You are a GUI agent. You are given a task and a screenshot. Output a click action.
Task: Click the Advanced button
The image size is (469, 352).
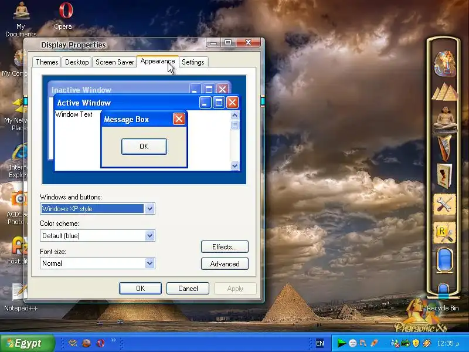(x=225, y=263)
